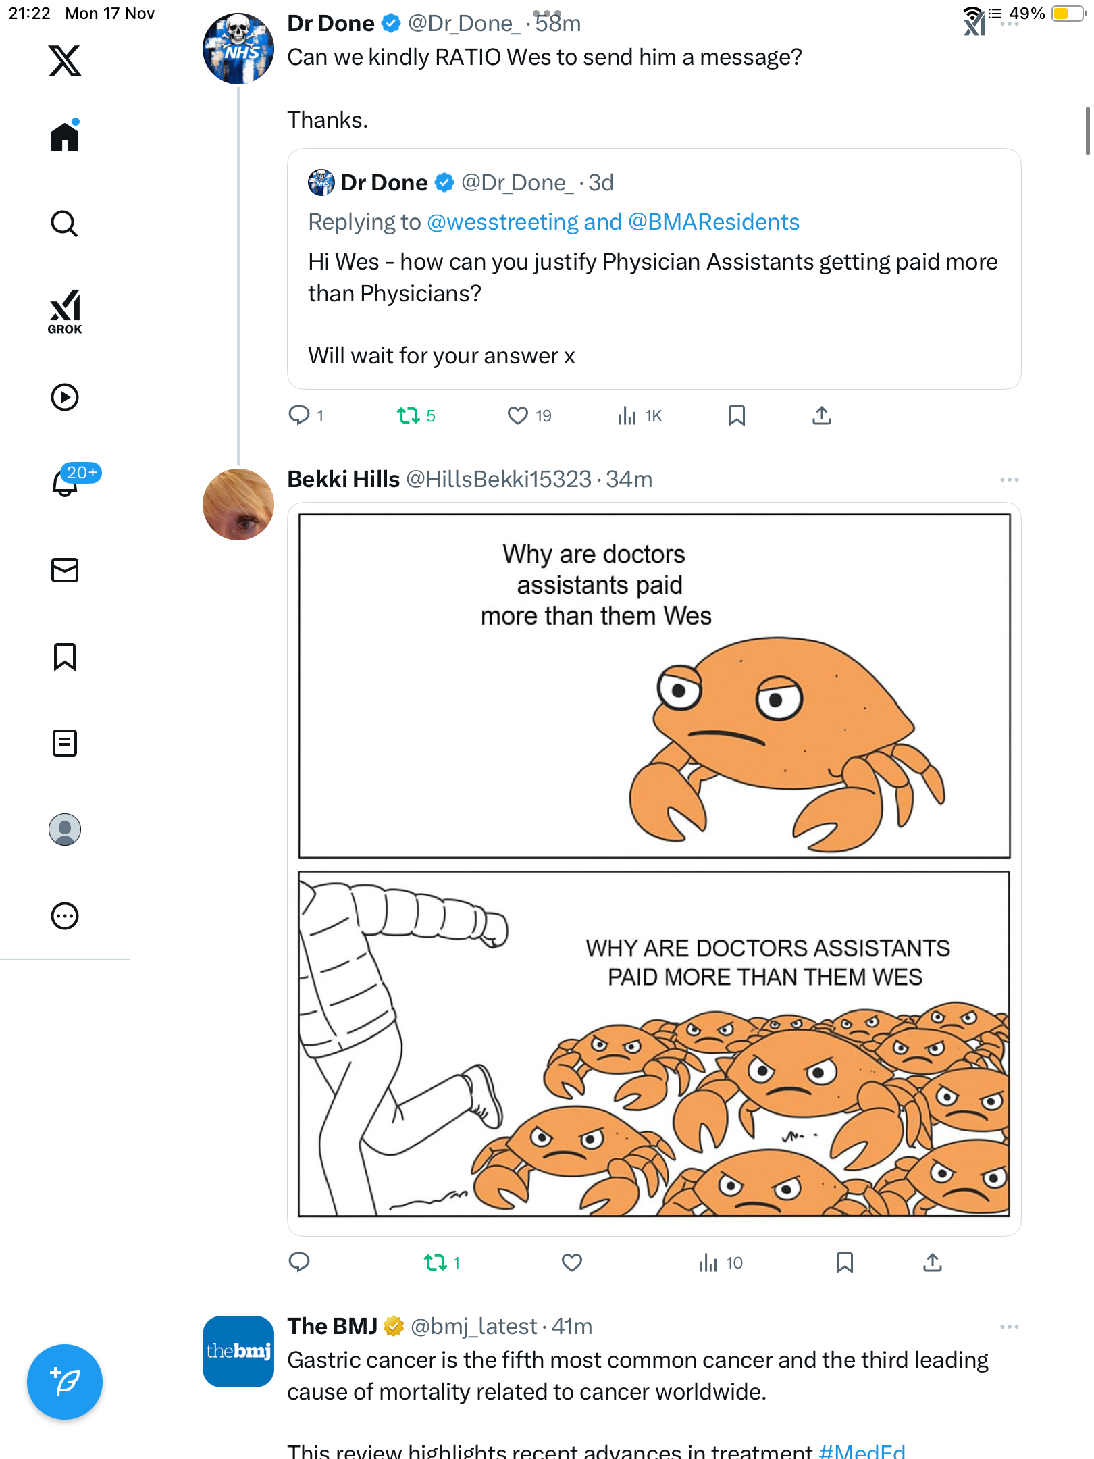
Task: Click the compose new post button
Action: (65, 1382)
